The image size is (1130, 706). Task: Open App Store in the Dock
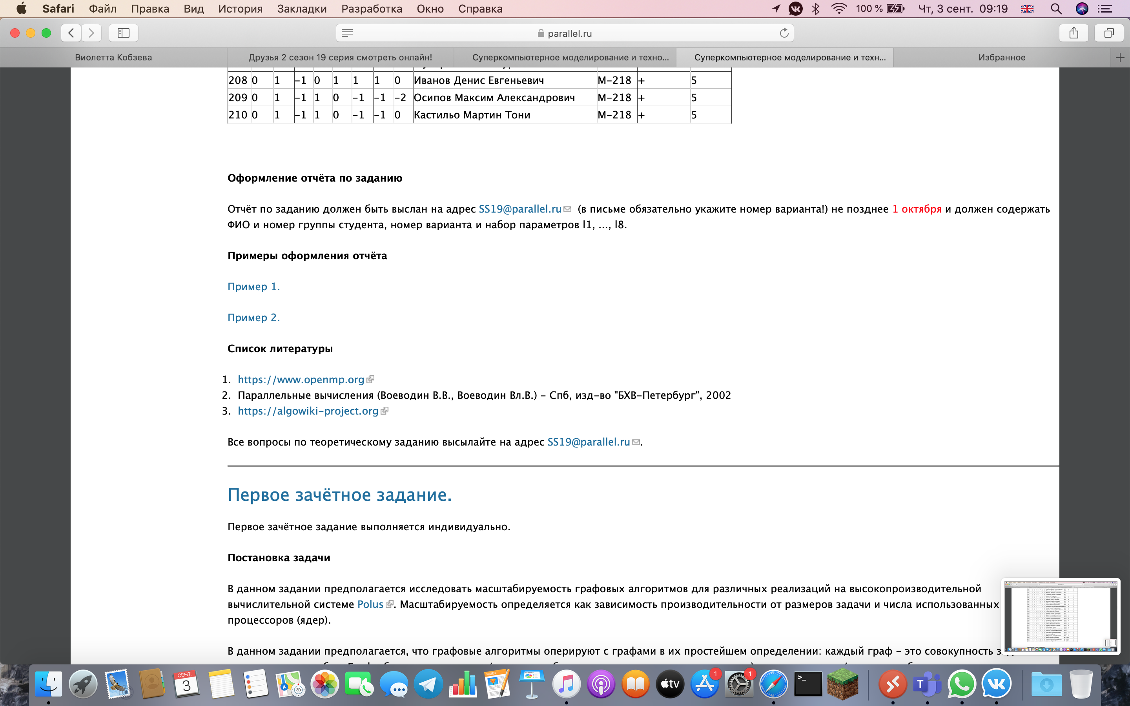(705, 684)
